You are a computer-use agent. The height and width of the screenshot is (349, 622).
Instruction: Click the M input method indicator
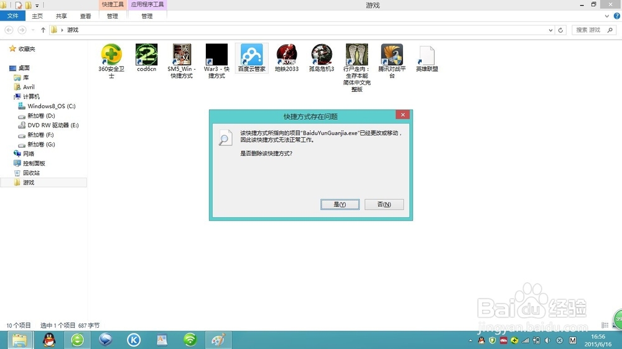pyautogui.click(x=572, y=340)
